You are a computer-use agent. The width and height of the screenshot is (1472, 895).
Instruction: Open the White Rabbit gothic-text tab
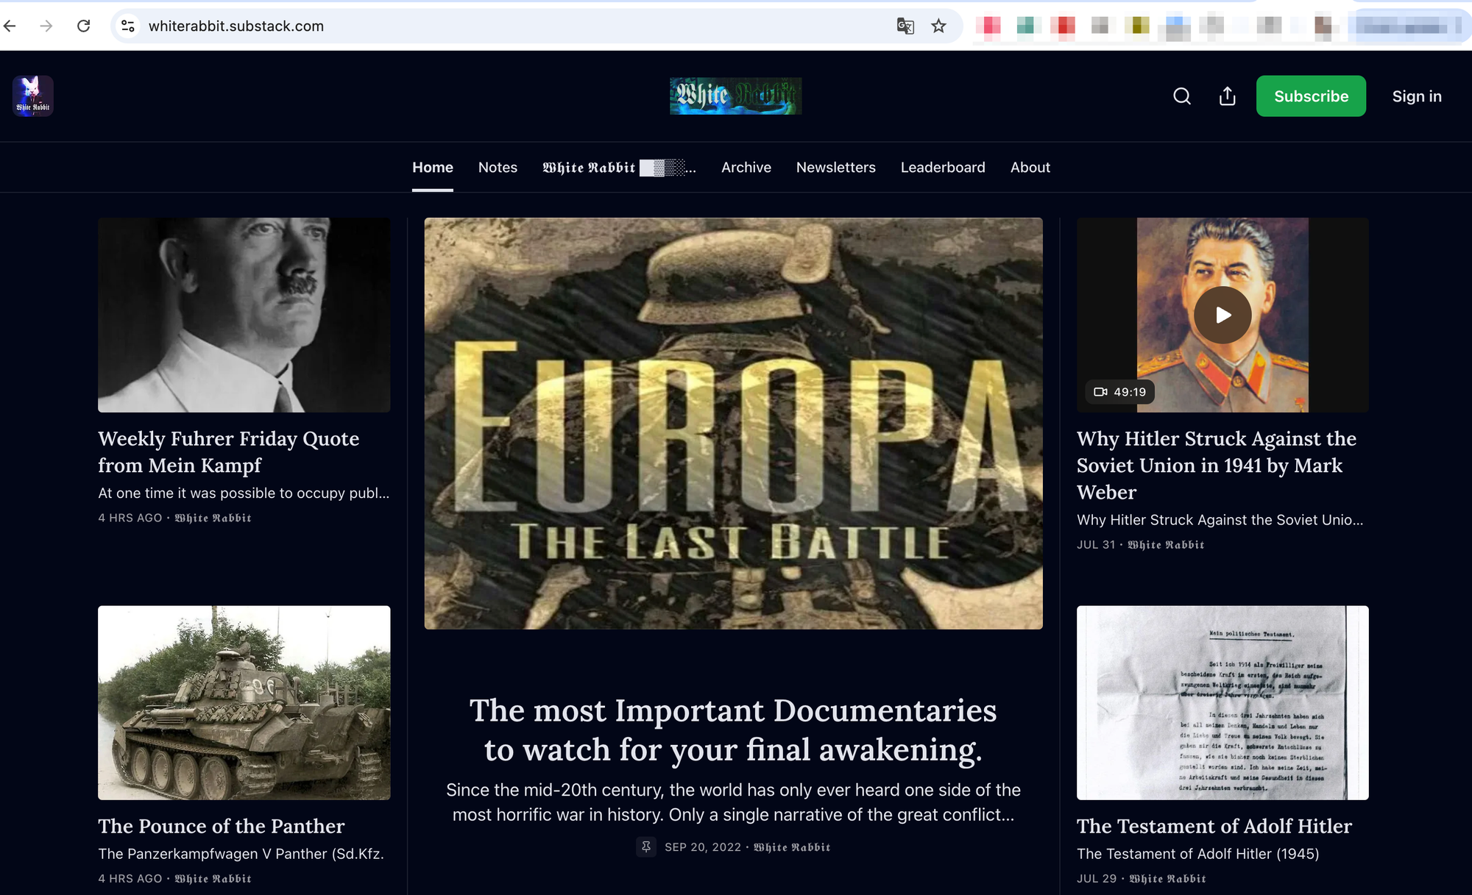coord(619,168)
